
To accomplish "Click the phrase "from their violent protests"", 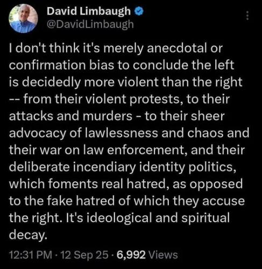I will pyautogui.click(x=102, y=99).
